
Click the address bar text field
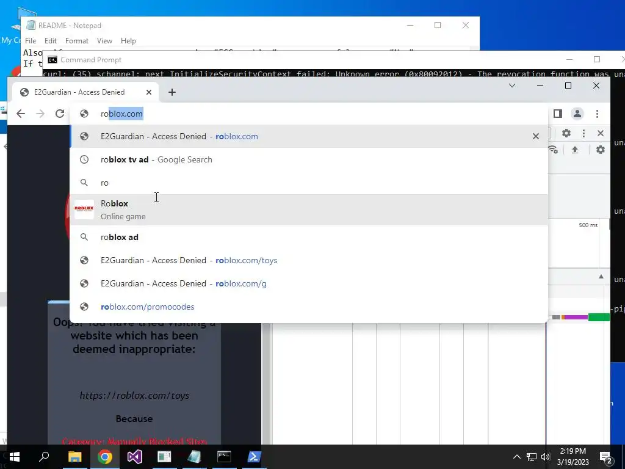[x=309, y=114]
